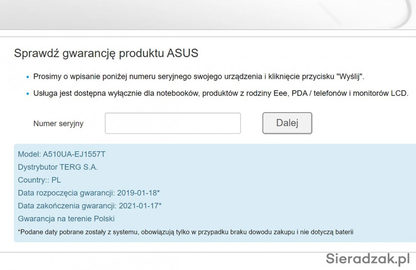The height and width of the screenshot is (270, 416).
Task: Click the instruction 'Prosimy o wpisanie poniżej numeru'
Action: (x=199, y=77)
